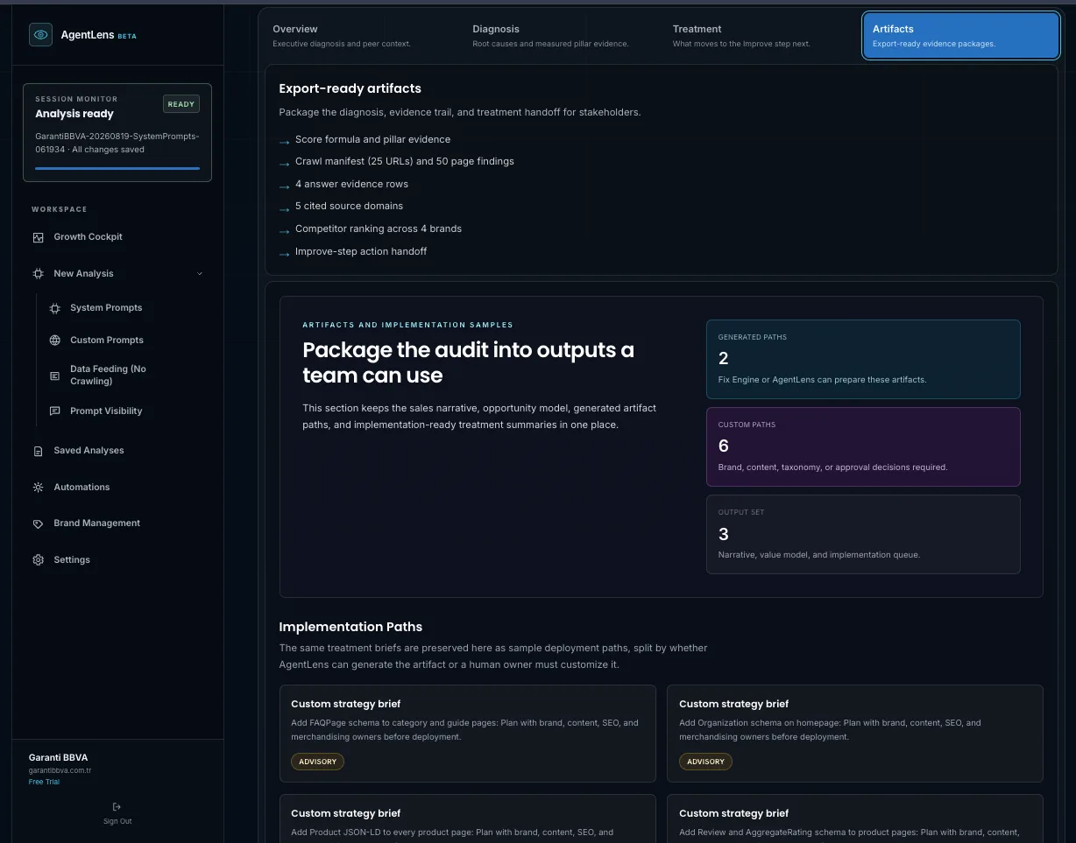The height and width of the screenshot is (843, 1076).
Task: Click the AgentLens eye logo icon
Action: (40, 35)
